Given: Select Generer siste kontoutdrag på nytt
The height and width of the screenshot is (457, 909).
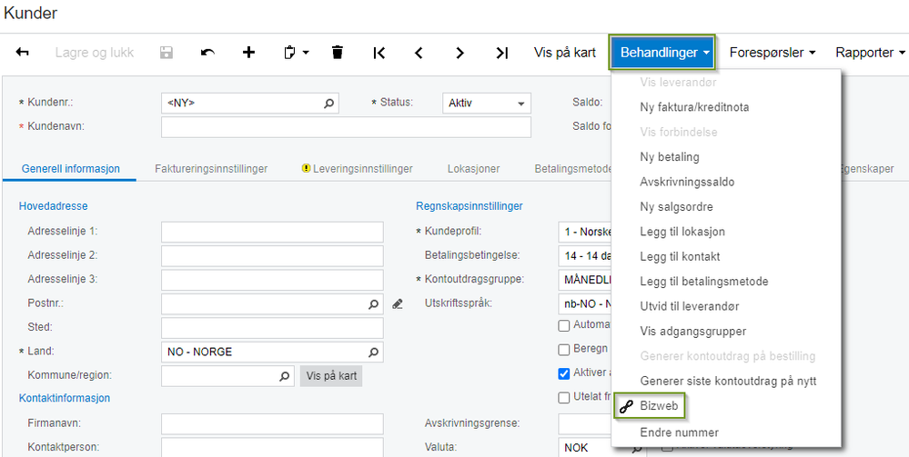Looking at the screenshot, I should [728, 382].
